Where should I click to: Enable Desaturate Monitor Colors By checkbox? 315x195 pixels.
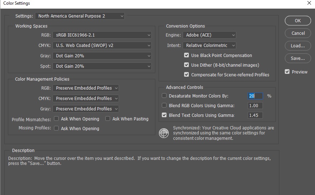point(164,96)
